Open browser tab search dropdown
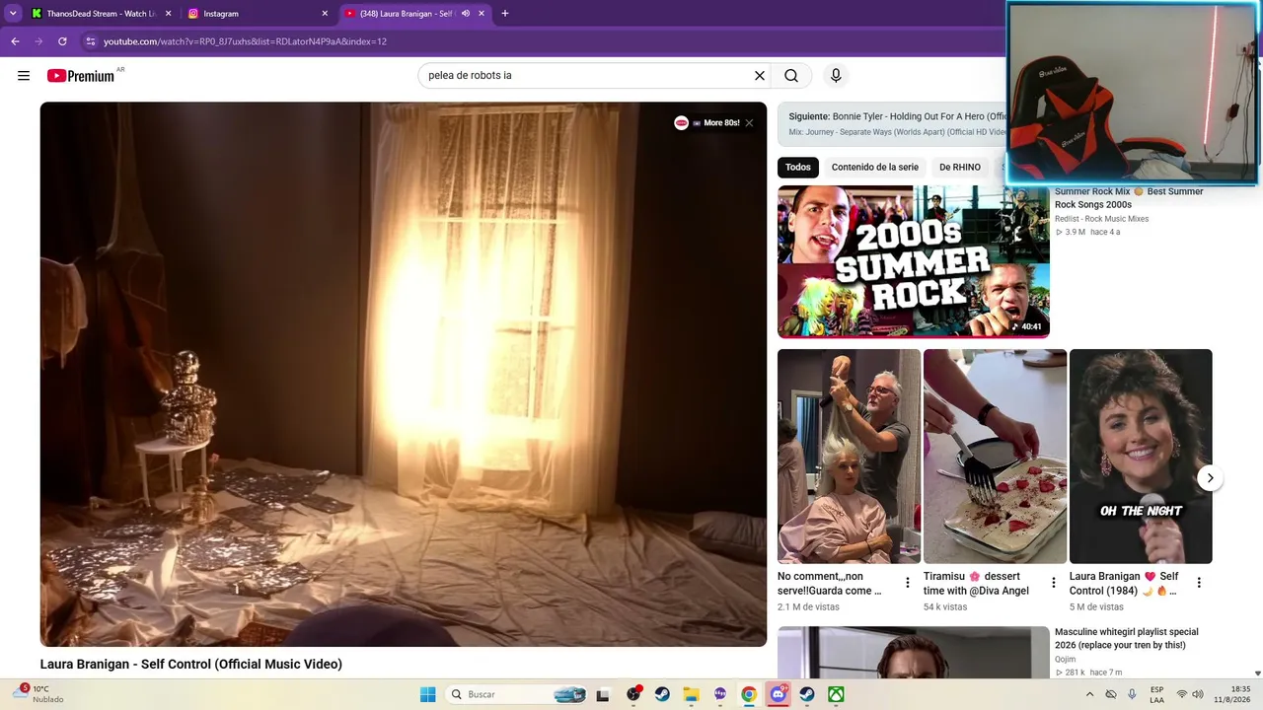The width and height of the screenshot is (1263, 710). (x=13, y=14)
